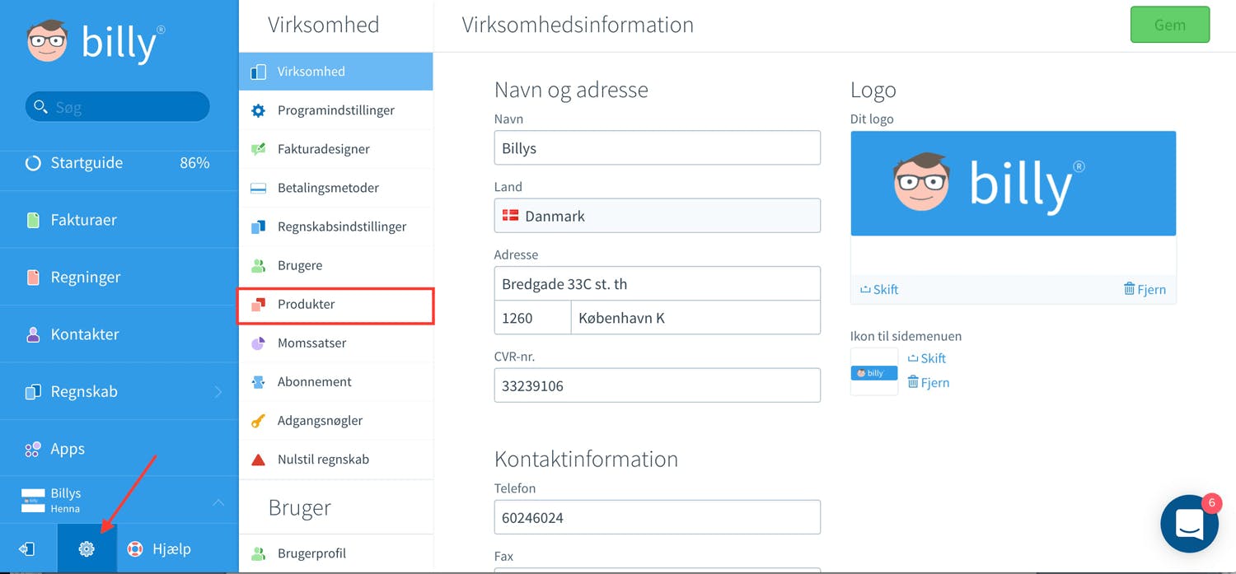Click the CVR-nr. field 33239106
The width and height of the screenshot is (1236, 574).
658,385
